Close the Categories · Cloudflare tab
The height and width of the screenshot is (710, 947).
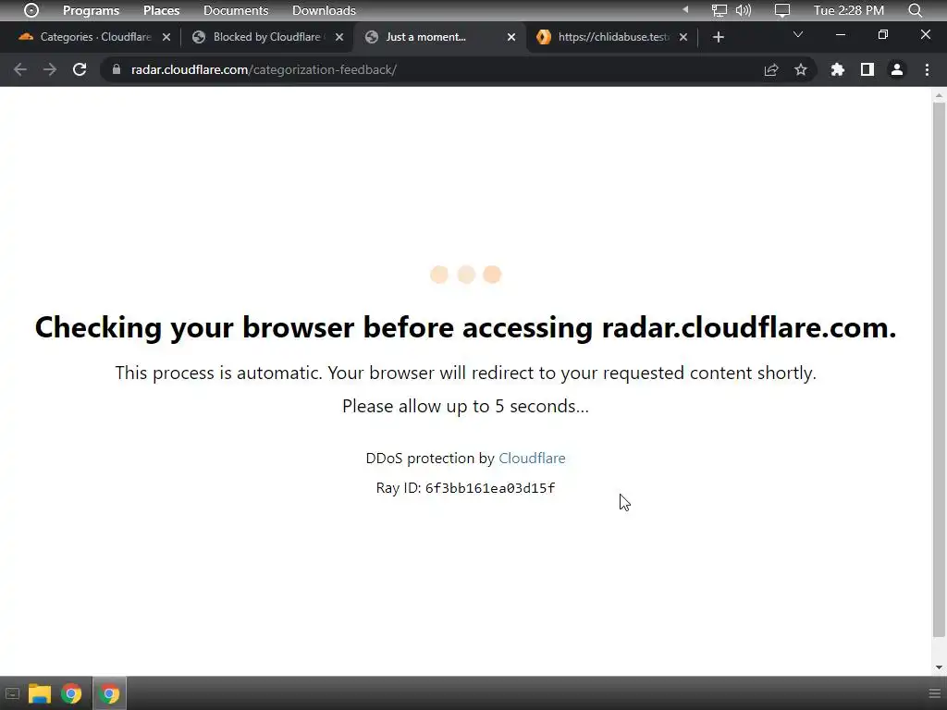pos(166,37)
